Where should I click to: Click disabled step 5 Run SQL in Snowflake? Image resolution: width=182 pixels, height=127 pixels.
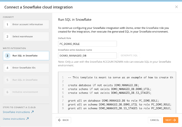click(x=26, y=80)
